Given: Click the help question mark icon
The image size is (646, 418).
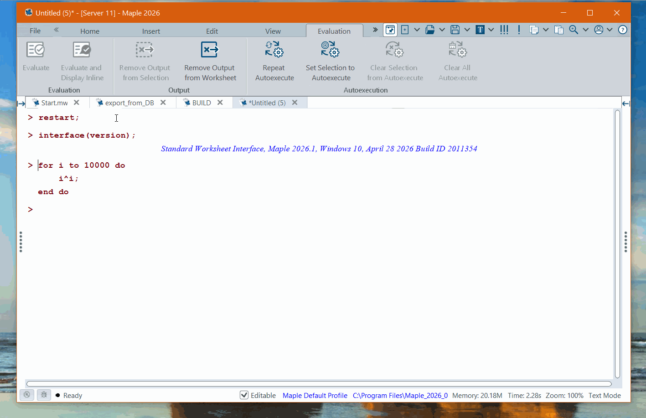Looking at the screenshot, I should 623,30.
